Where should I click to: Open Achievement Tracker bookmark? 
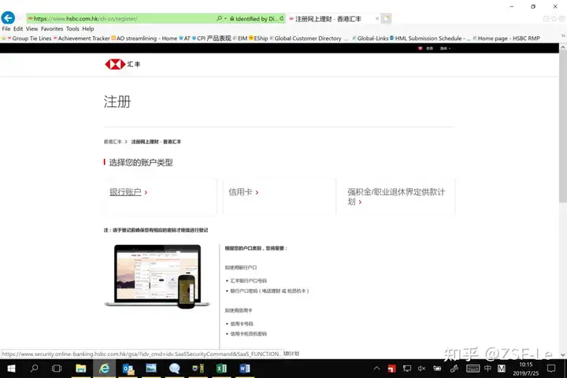coord(82,39)
